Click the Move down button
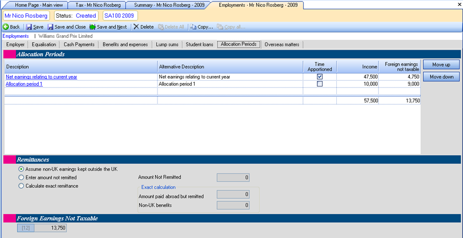Viewport: 463px width, 238px height. point(441,77)
